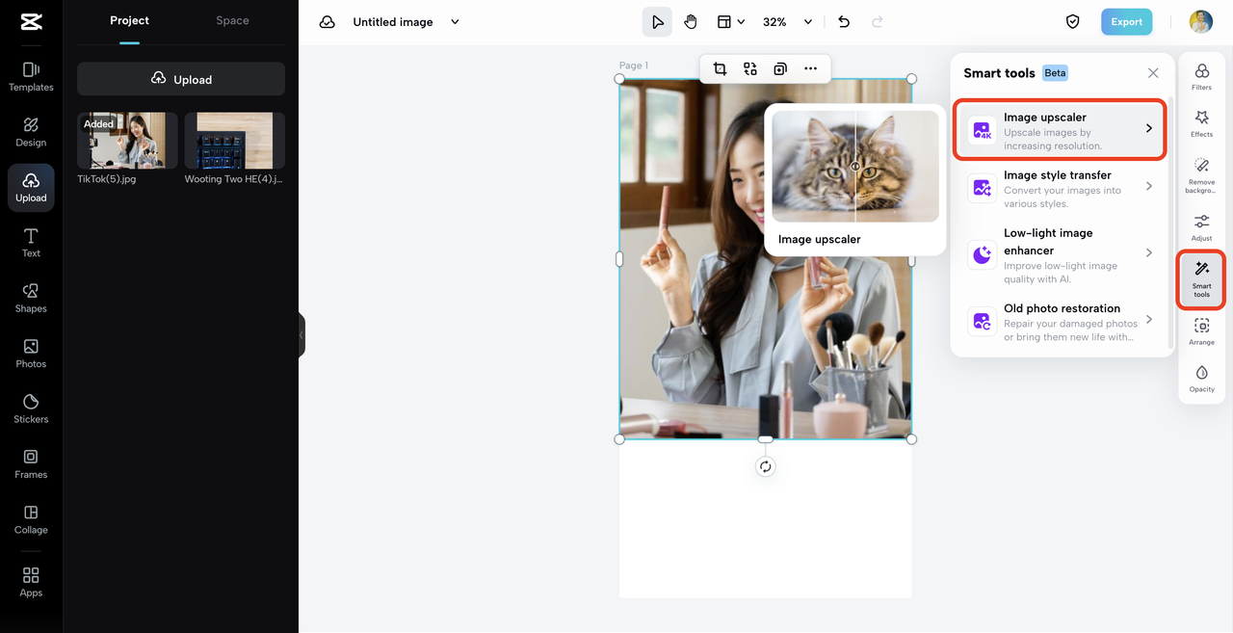Select the TikTok(5).jpg thumbnail
The width and height of the screenshot is (1233, 633).
(x=127, y=141)
